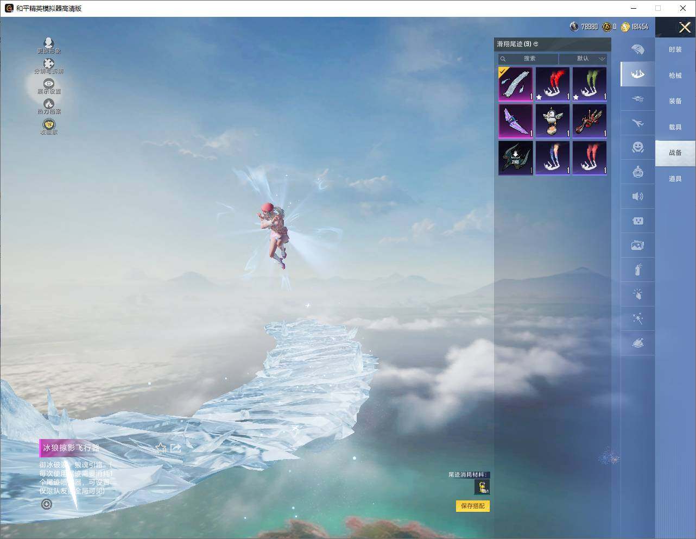The width and height of the screenshot is (696, 539).
Task: Select the spray can category icon
Action: [638, 269]
